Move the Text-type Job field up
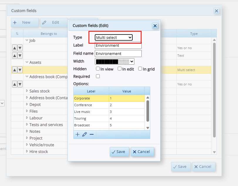Screen dimensions: 238x186 pos(15,56)
